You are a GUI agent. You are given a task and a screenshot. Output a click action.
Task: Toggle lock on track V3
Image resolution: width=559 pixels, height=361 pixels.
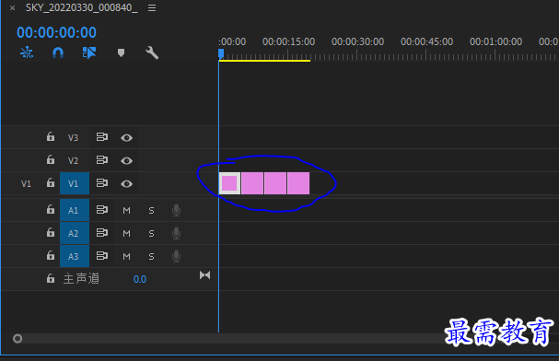(x=51, y=137)
